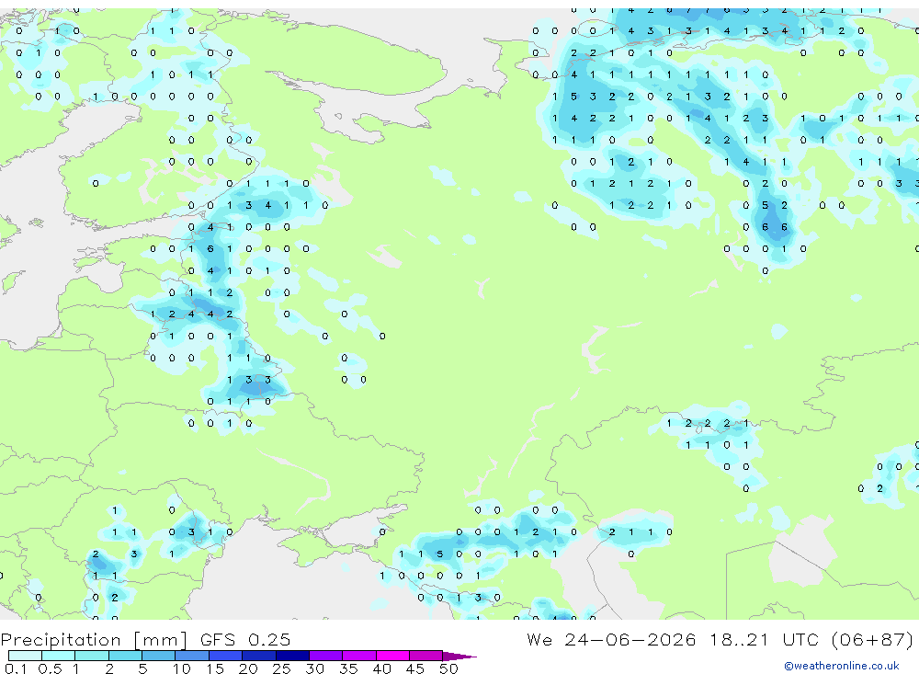The width and height of the screenshot is (919, 674).
Task: Click the "30" legend scale value
Action: pos(315,668)
